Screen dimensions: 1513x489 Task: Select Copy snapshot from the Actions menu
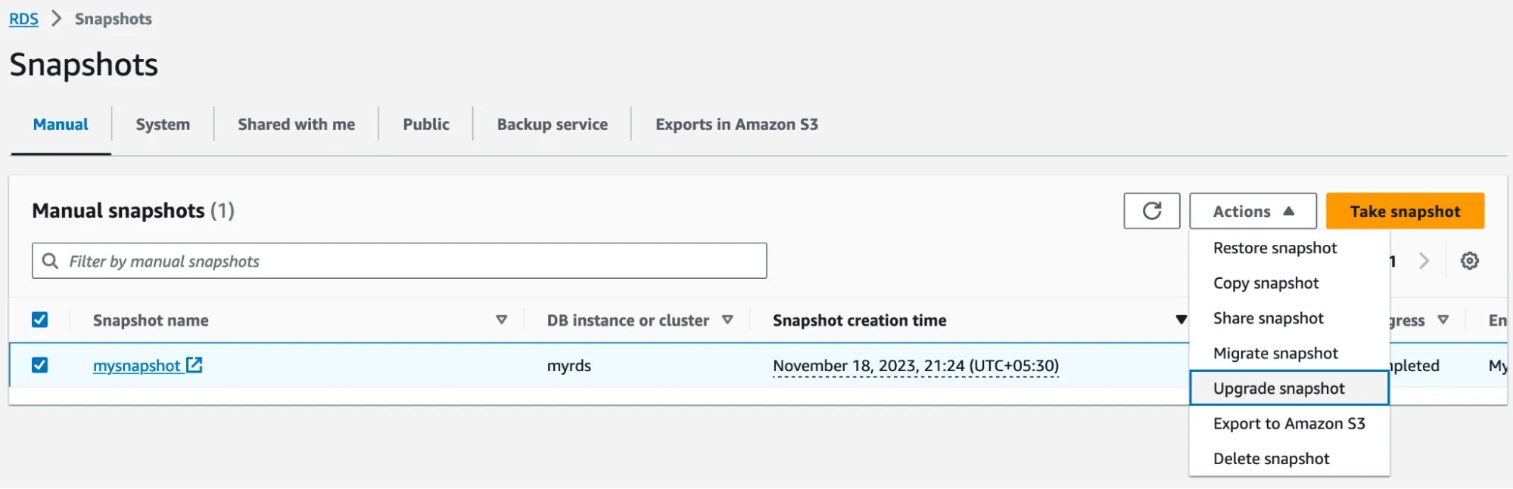tap(1266, 283)
